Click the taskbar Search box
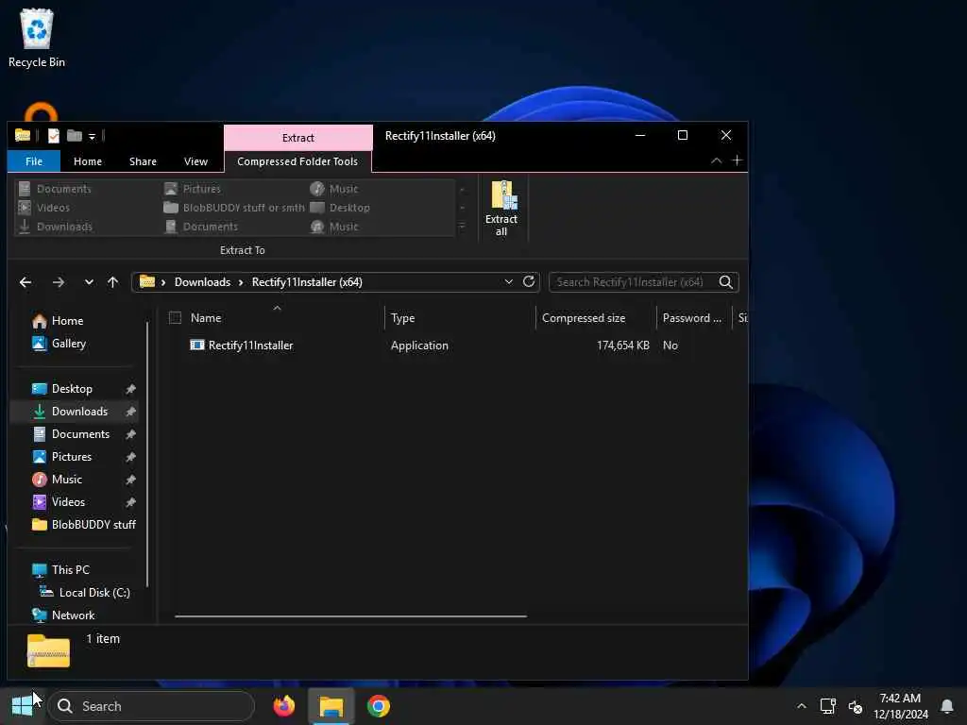This screenshot has width=967, height=725. [x=151, y=706]
